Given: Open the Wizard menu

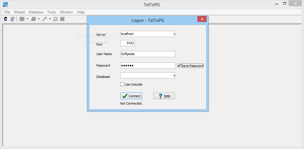Looking at the screenshot, I should pyautogui.click(x=19, y=12).
